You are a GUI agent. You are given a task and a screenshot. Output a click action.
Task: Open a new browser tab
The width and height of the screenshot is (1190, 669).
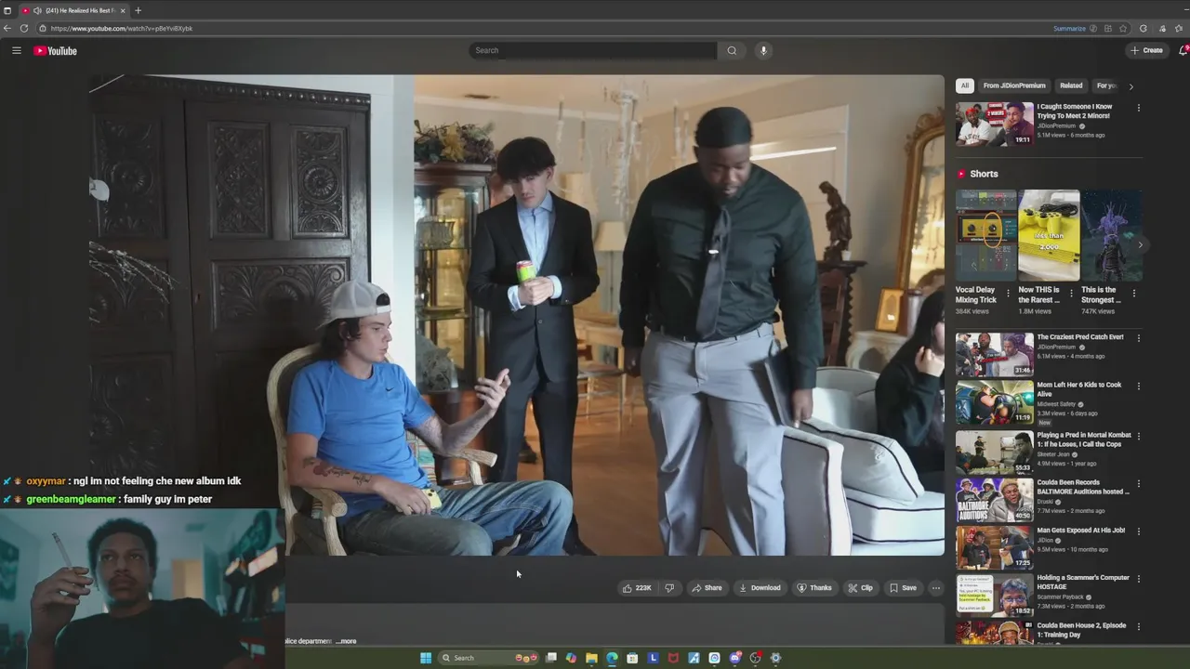click(138, 10)
